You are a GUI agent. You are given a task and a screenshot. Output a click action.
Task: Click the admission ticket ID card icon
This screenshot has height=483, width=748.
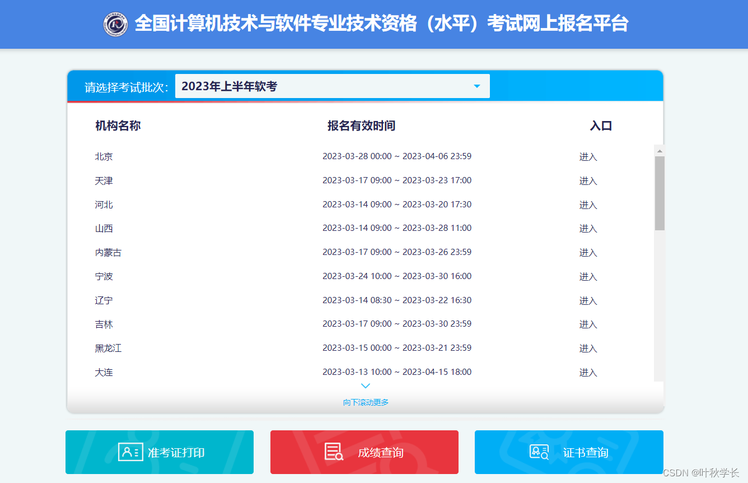coord(130,452)
